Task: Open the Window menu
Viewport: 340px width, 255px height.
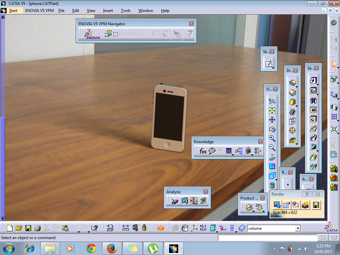Action: click(x=146, y=11)
